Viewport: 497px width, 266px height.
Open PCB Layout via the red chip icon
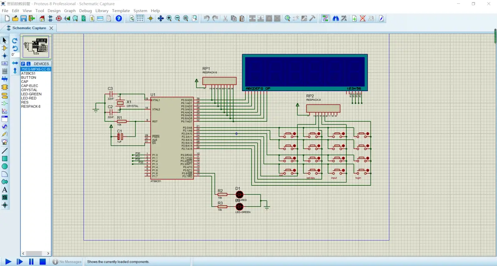(x=59, y=18)
